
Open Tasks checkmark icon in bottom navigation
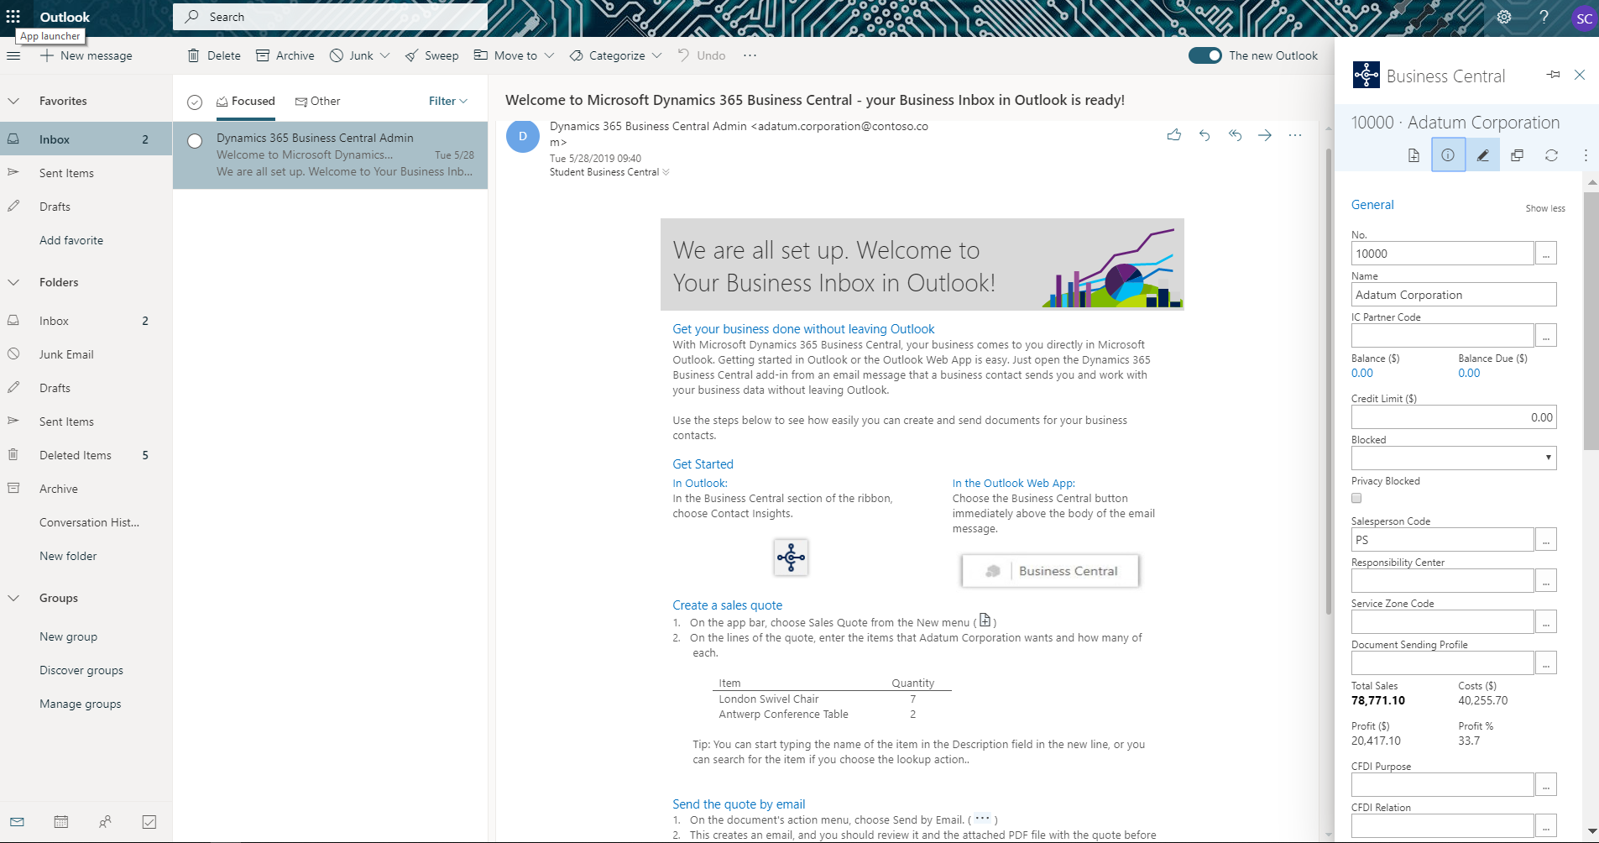click(x=149, y=822)
